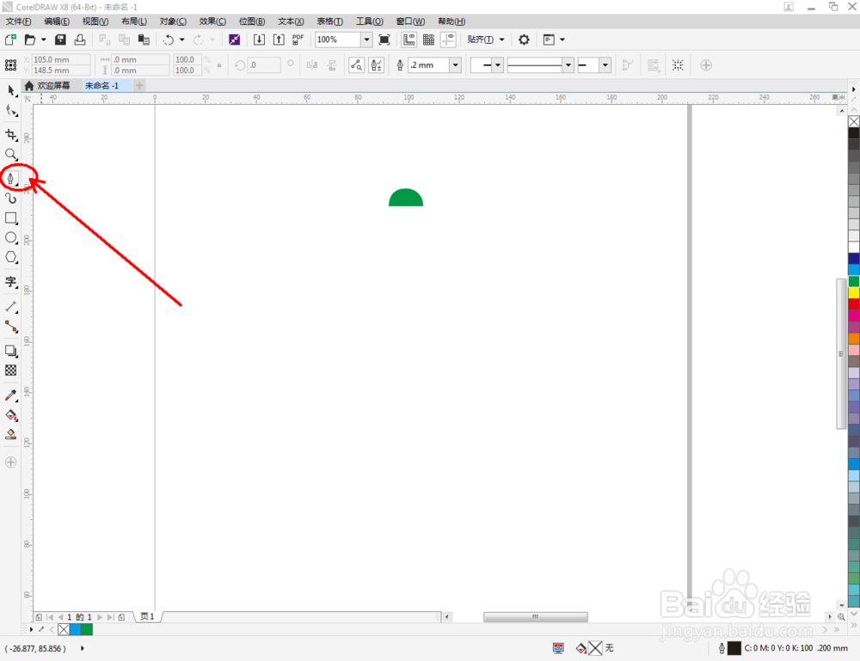Select the Interactive Fill tool
Image resolution: width=860 pixels, height=661 pixels.
tap(11, 415)
